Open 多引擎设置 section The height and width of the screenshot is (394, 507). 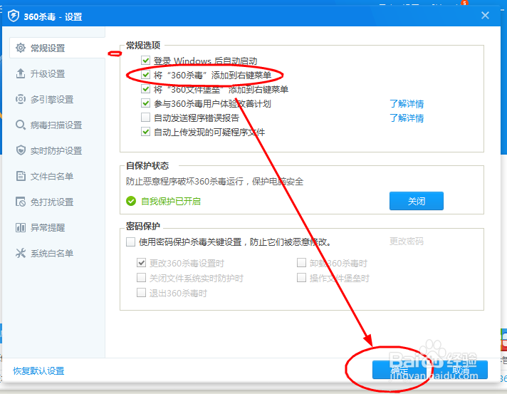[x=53, y=99]
